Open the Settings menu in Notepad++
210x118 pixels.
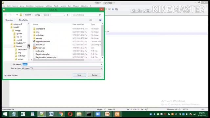click(49, 6)
